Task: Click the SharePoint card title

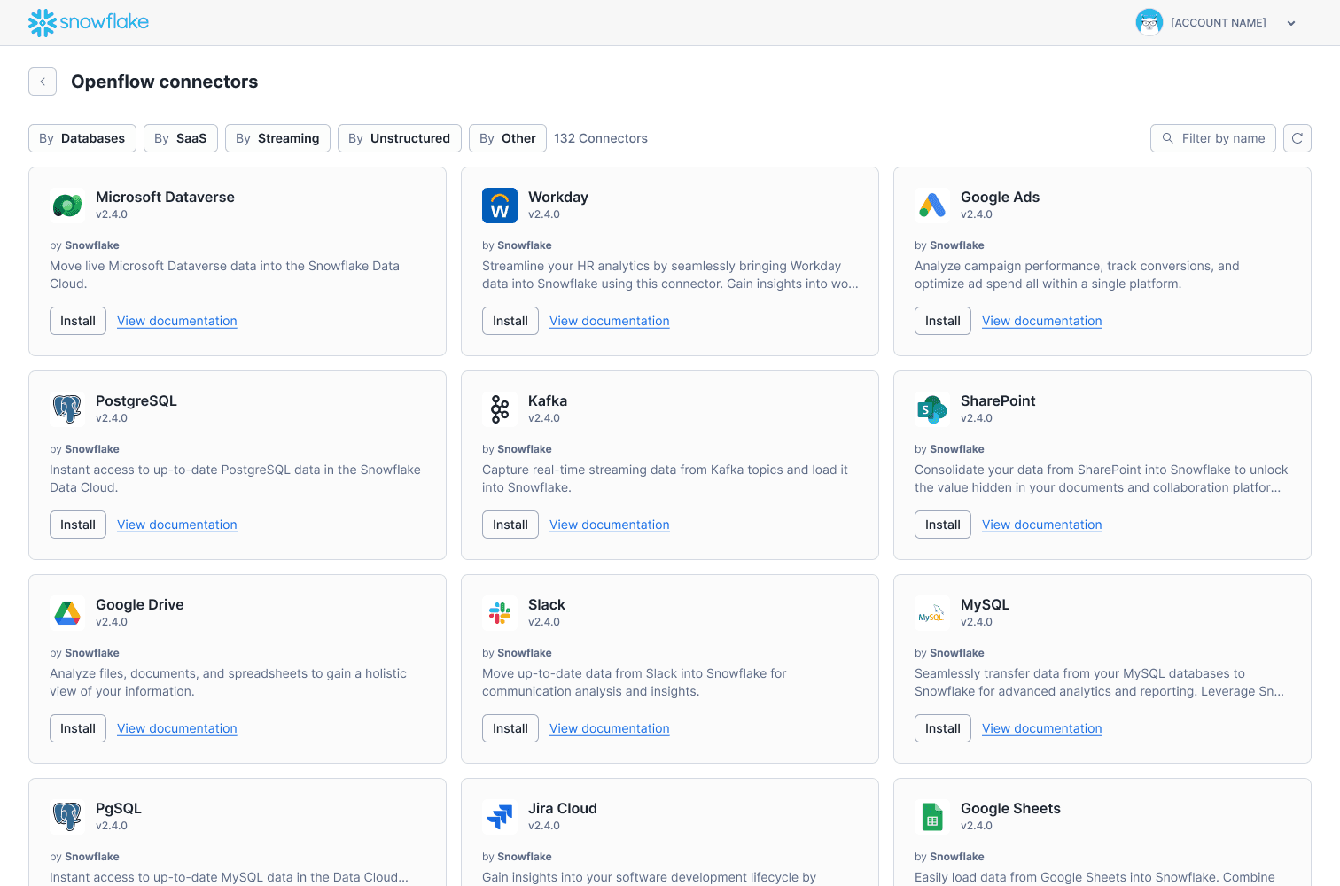Action: tap(998, 400)
